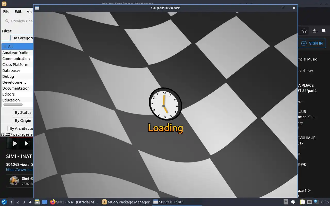Open Muon View menu
This screenshot has height=206, width=330.
29,11
